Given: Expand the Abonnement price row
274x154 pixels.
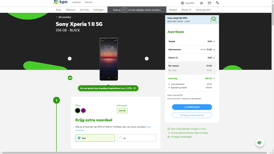Looking at the screenshot, I should click(x=192, y=50).
